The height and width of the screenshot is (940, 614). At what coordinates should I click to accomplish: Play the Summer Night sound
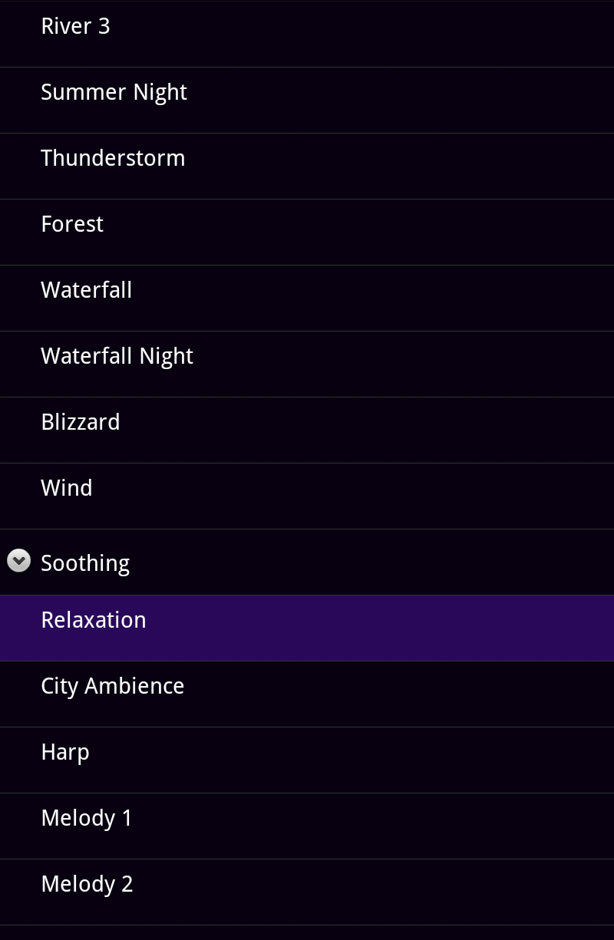[114, 93]
